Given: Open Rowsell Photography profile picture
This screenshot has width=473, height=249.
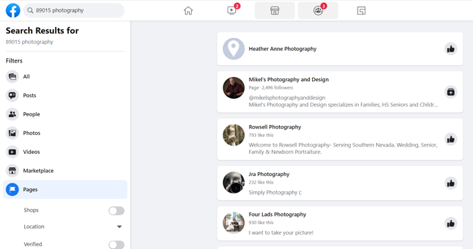Looking at the screenshot, I should [x=234, y=135].
